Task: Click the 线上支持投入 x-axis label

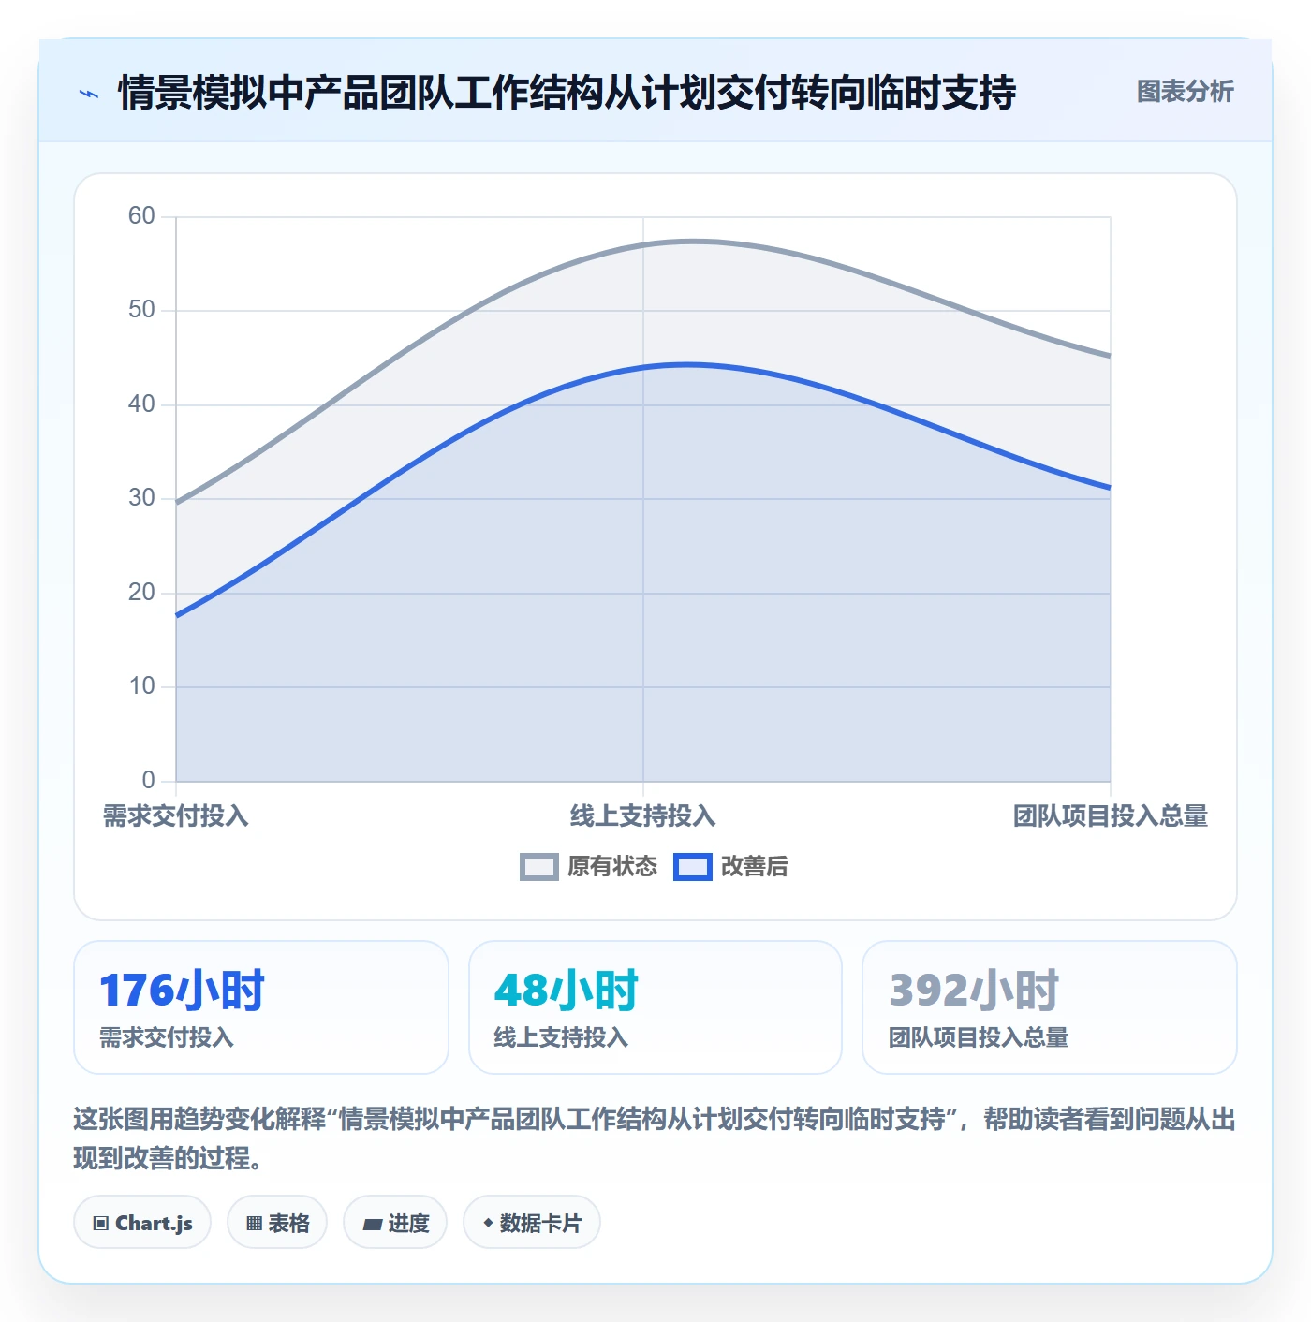Action: click(x=643, y=816)
